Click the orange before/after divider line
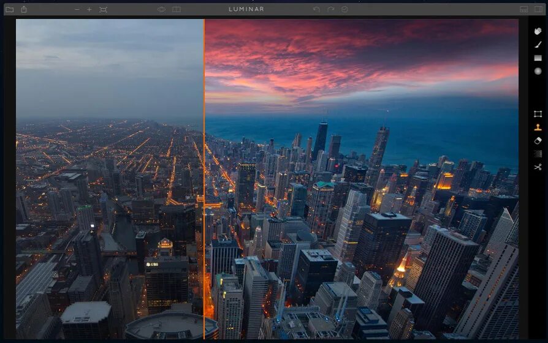 coord(204,179)
